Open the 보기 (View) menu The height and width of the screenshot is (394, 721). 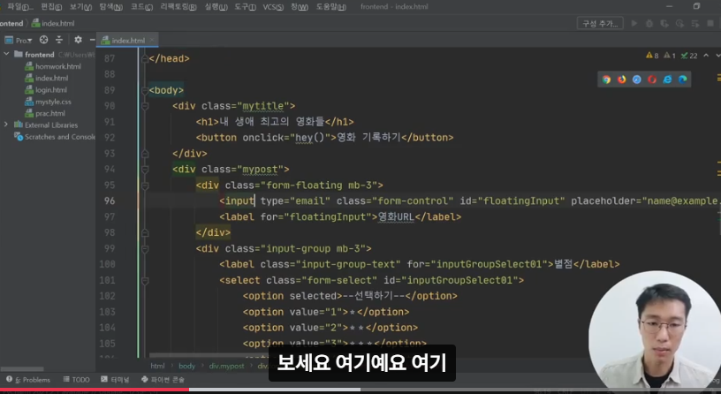pyautogui.click(x=80, y=7)
